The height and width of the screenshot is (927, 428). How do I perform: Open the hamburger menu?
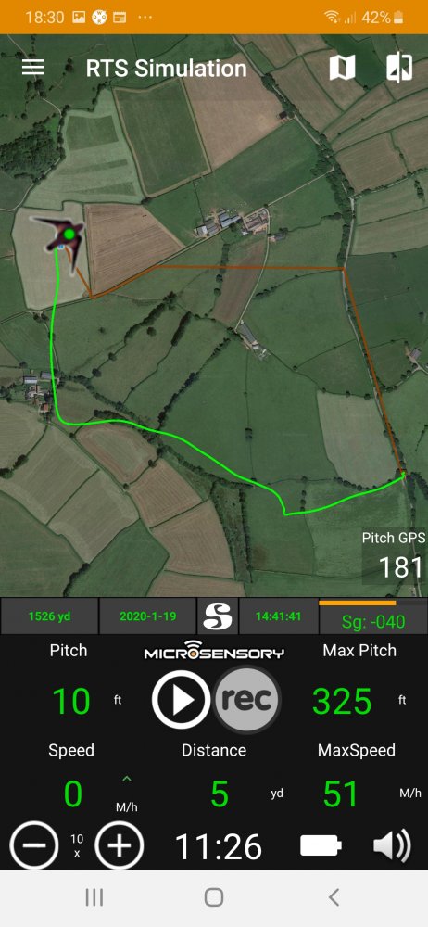tap(33, 68)
